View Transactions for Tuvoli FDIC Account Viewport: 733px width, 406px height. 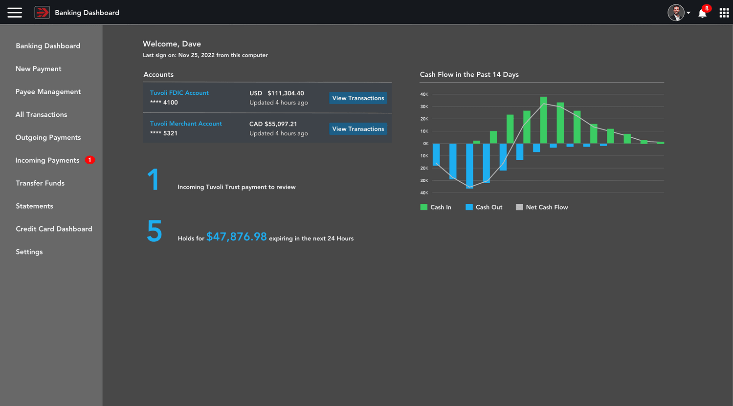tap(358, 98)
